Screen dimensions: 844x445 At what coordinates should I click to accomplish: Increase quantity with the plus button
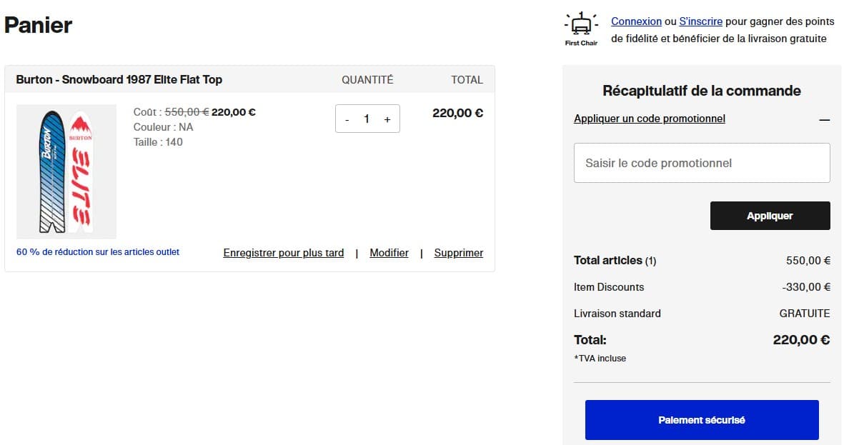coord(387,119)
